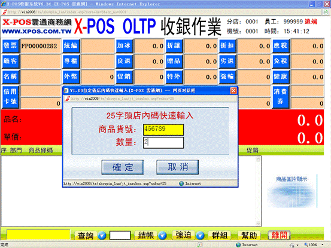Click the blue 促銷 promotion button

pos(124,76)
